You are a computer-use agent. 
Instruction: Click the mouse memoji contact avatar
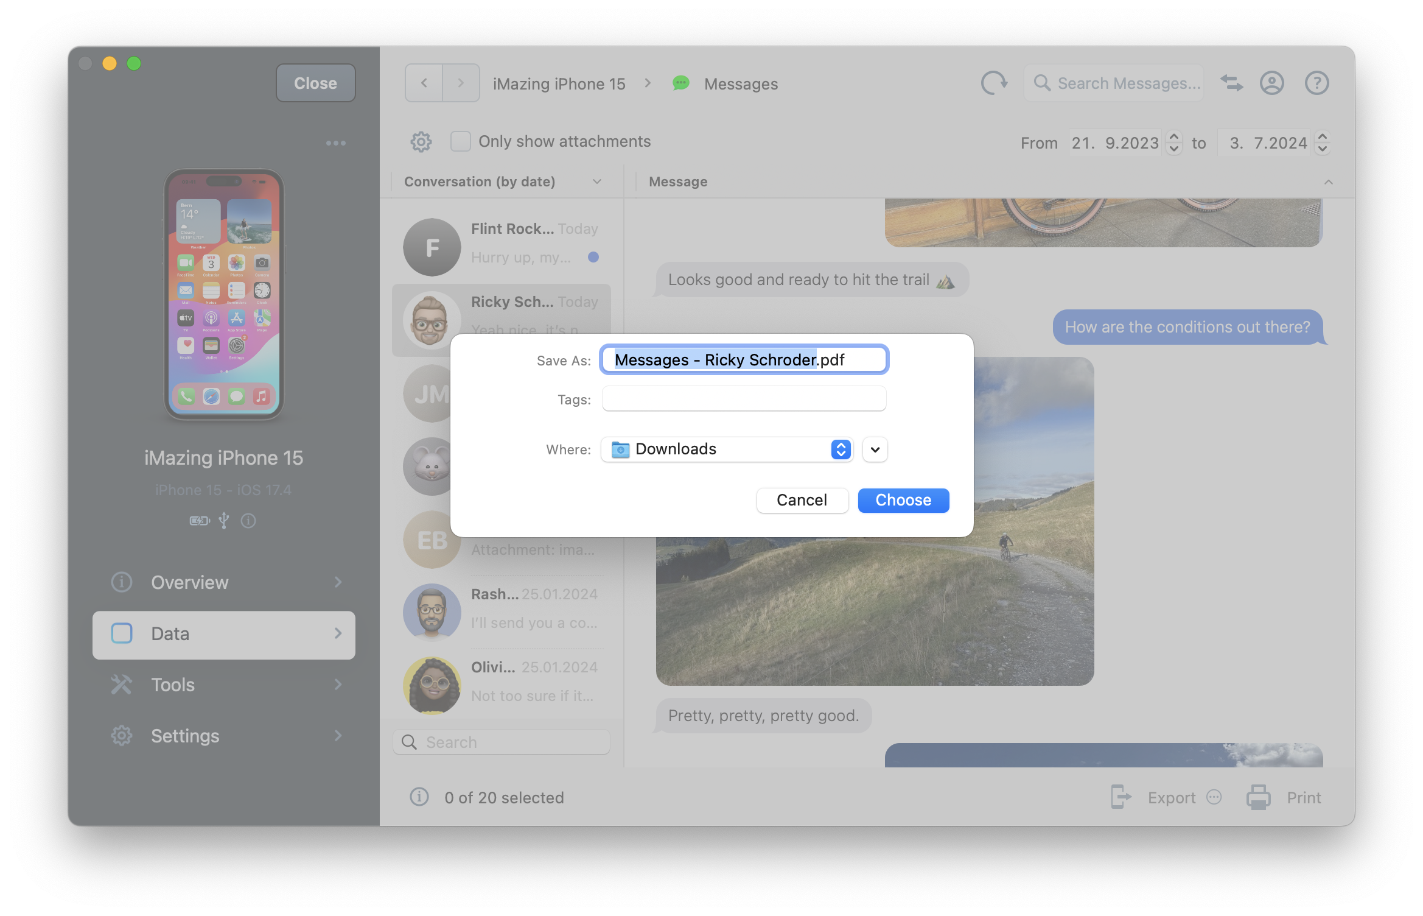click(x=428, y=467)
